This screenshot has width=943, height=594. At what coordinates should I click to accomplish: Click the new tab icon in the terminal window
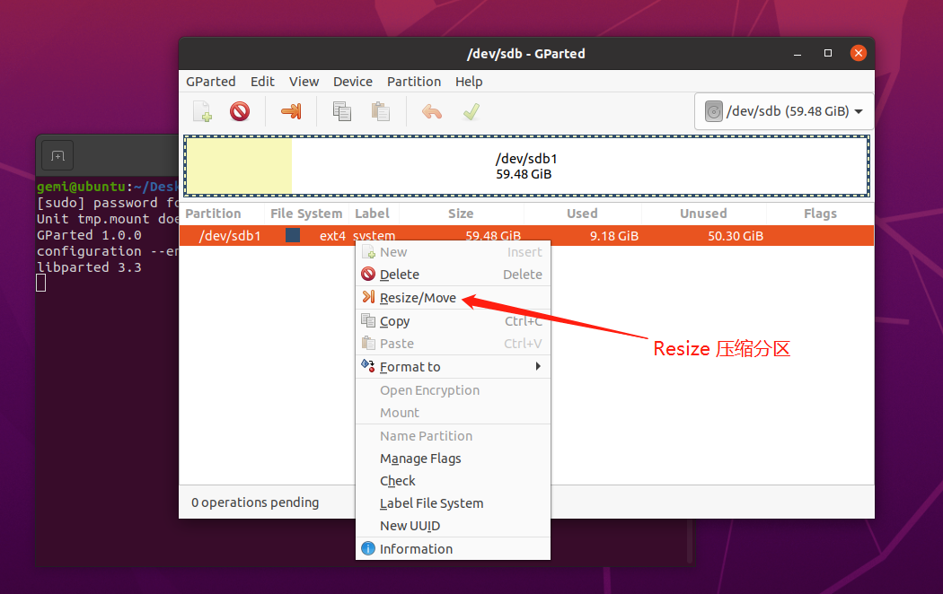click(57, 156)
